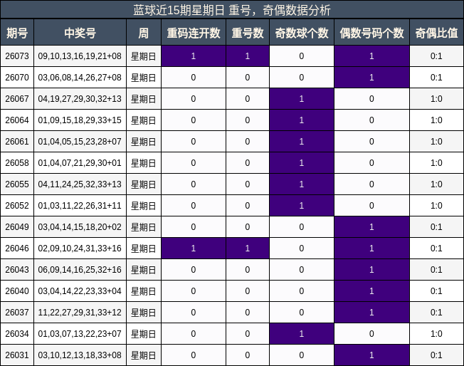Click the 奇数球个数 cell in row 26058

coord(302,162)
